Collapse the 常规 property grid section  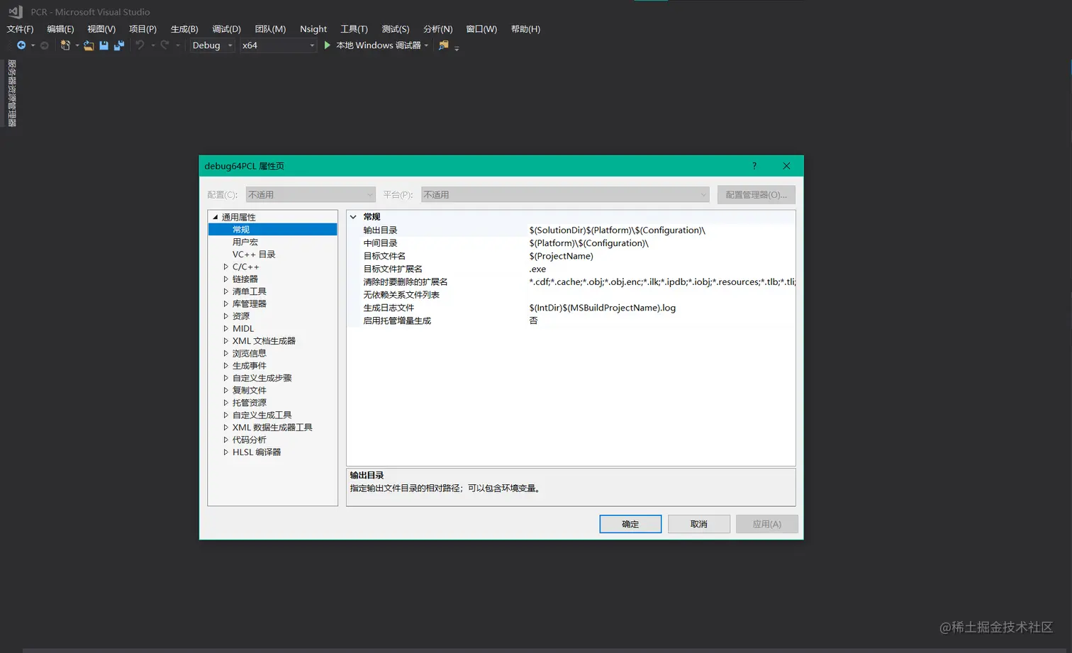point(353,217)
